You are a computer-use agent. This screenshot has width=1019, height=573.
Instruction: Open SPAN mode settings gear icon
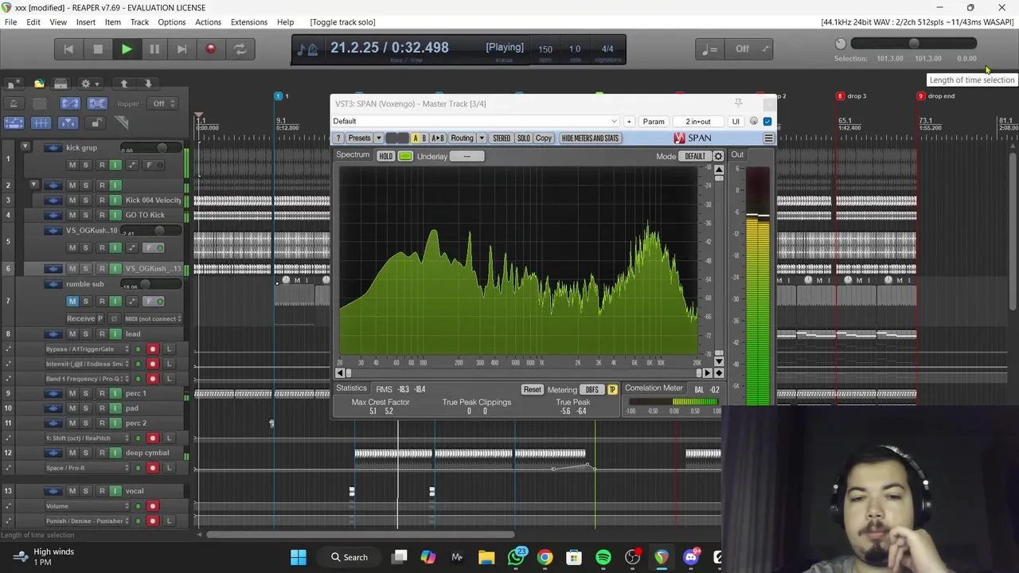(718, 156)
